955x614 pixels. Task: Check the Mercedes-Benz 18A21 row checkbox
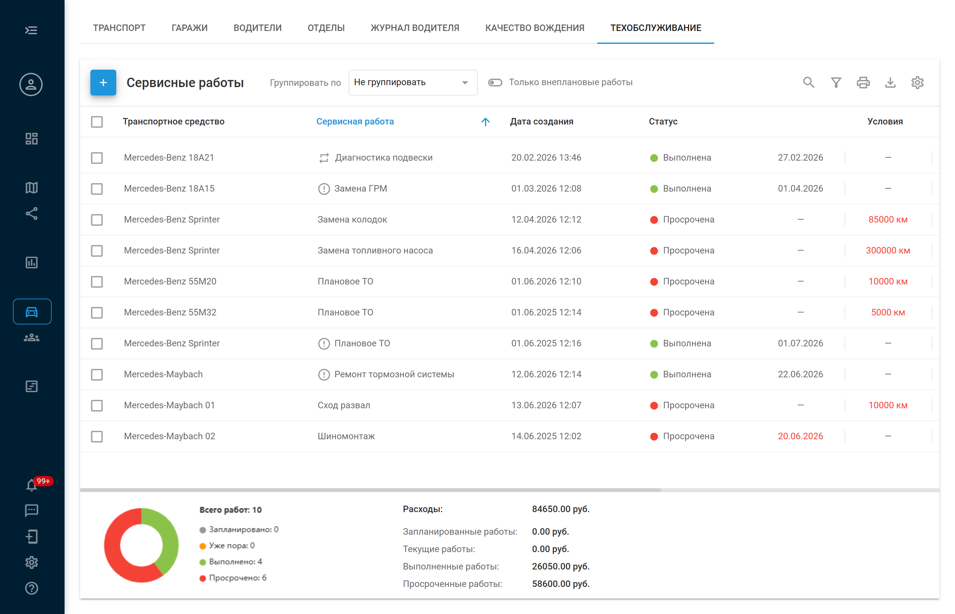[x=97, y=158]
